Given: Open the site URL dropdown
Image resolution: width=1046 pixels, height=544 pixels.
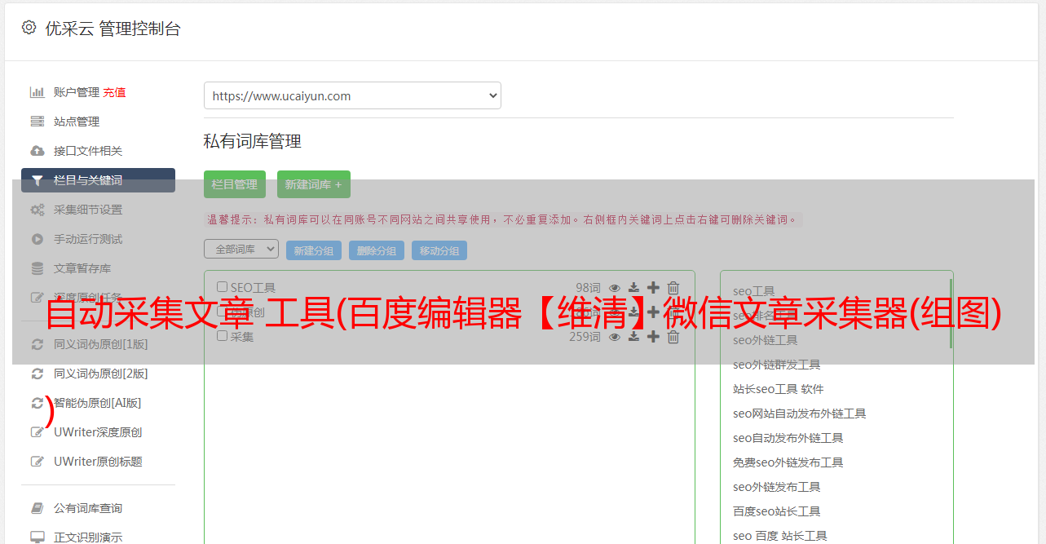Looking at the screenshot, I should pyautogui.click(x=352, y=95).
